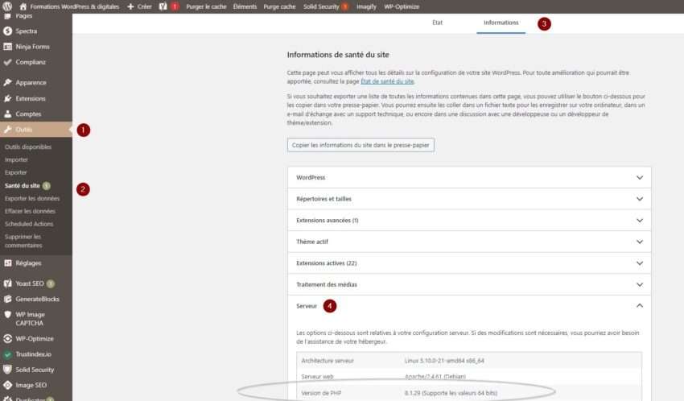
Task: Open Outils disponibles submenu item
Action: (28, 147)
